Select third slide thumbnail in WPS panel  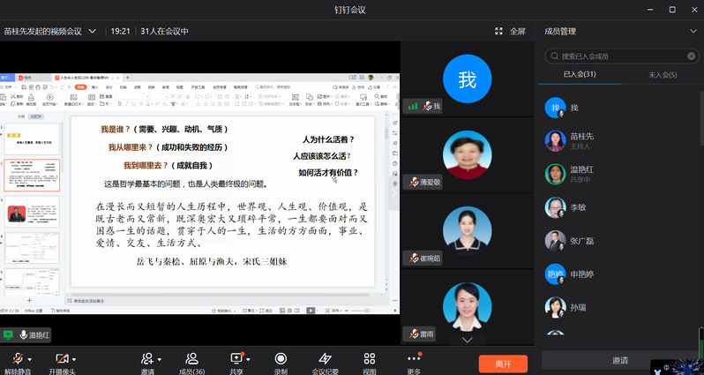[x=32, y=212]
